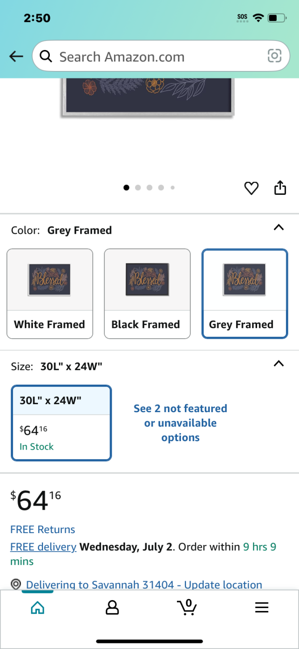The height and width of the screenshot is (649, 299).
Task: Select the White Framed color option
Action: [x=50, y=294]
